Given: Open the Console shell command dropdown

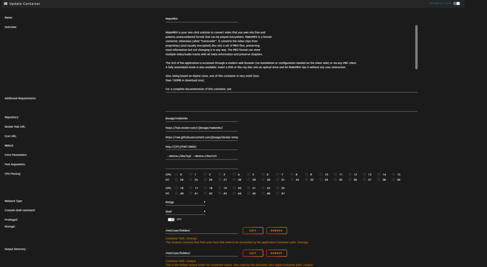Looking at the screenshot, I should point(186,211).
